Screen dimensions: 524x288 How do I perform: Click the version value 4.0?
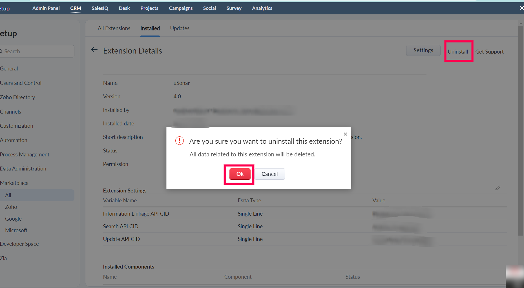[177, 96]
